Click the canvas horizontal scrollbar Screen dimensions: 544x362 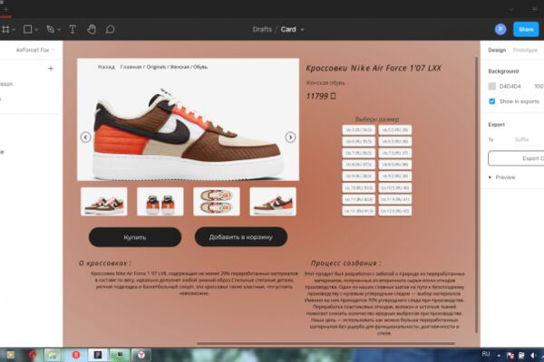coord(326,344)
